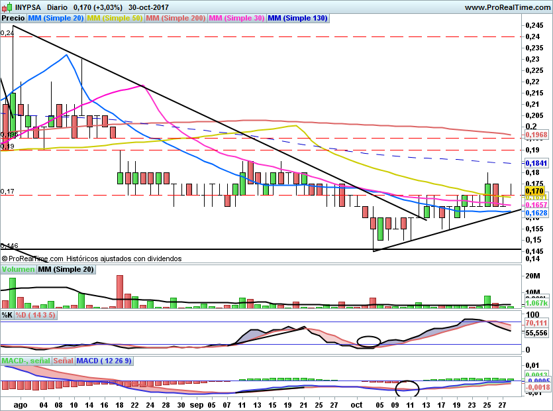Click the green MACD-señal label
This screenshot has width=553, height=411.
[25, 361]
